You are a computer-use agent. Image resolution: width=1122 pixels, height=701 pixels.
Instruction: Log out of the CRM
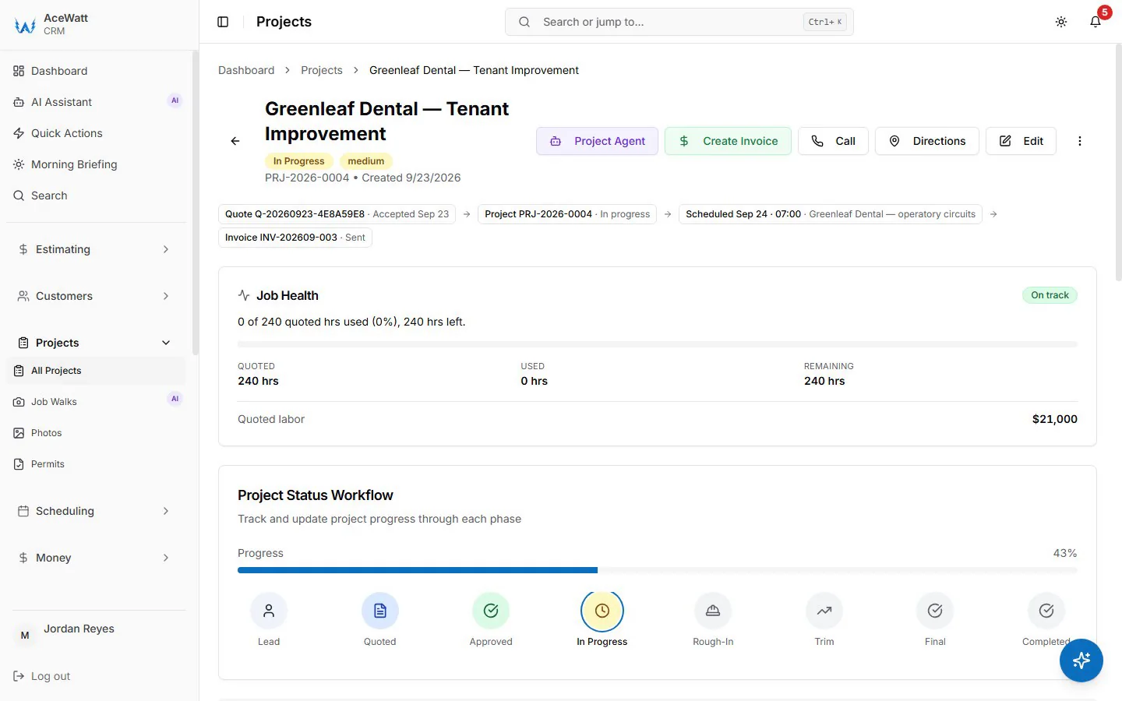coord(42,676)
